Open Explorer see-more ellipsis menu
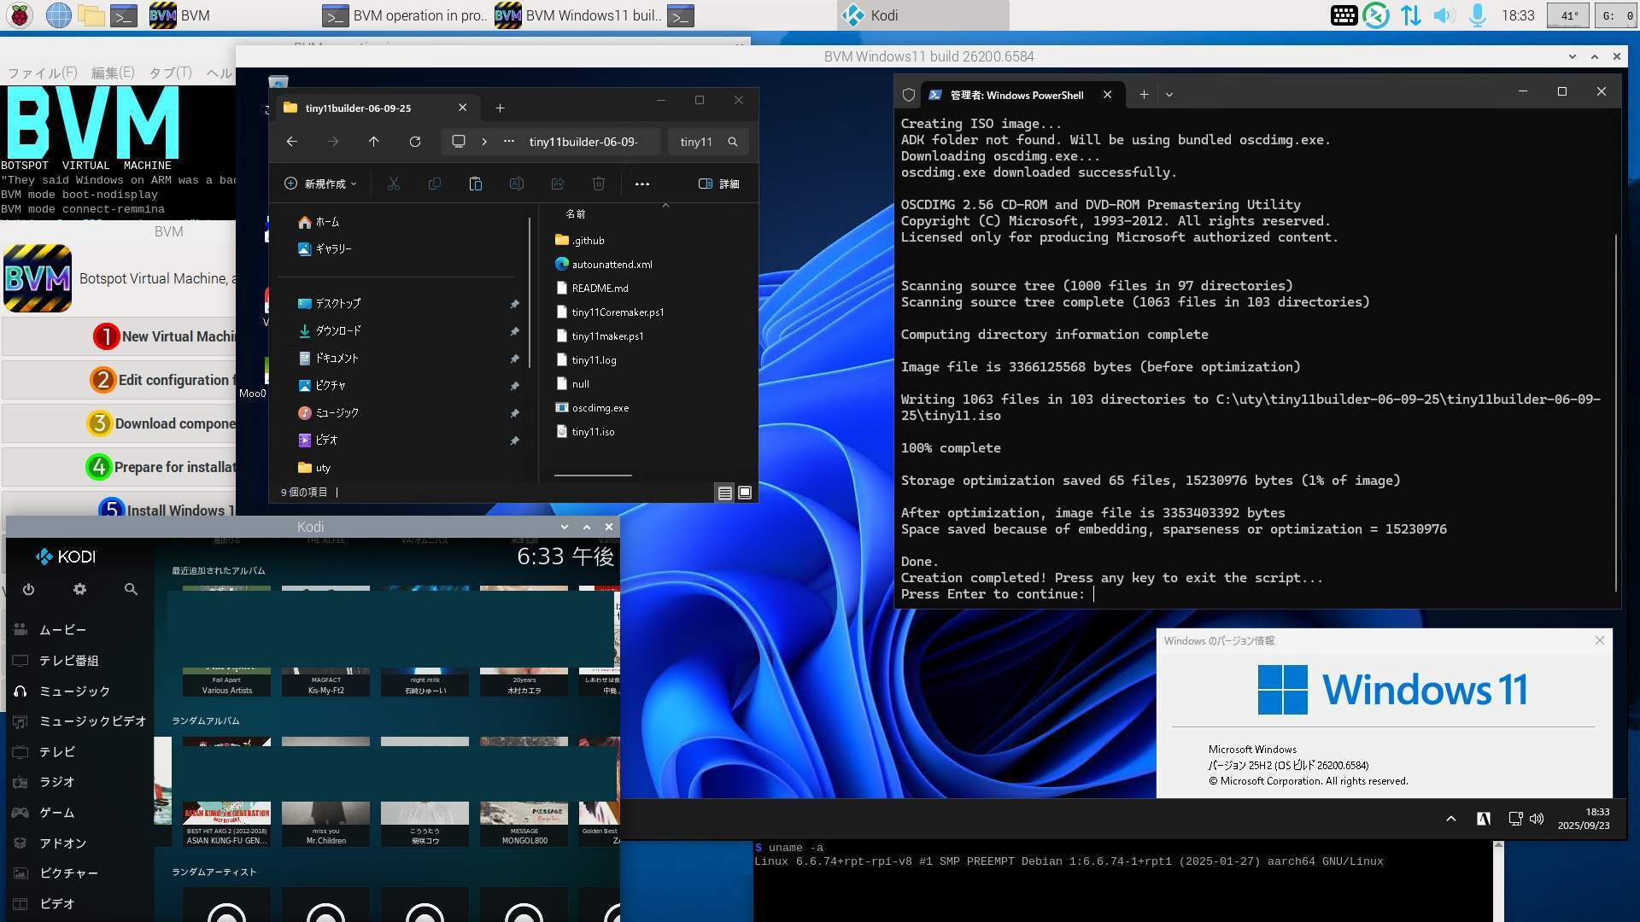Image resolution: width=1640 pixels, height=922 pixels. coord(642,184)
